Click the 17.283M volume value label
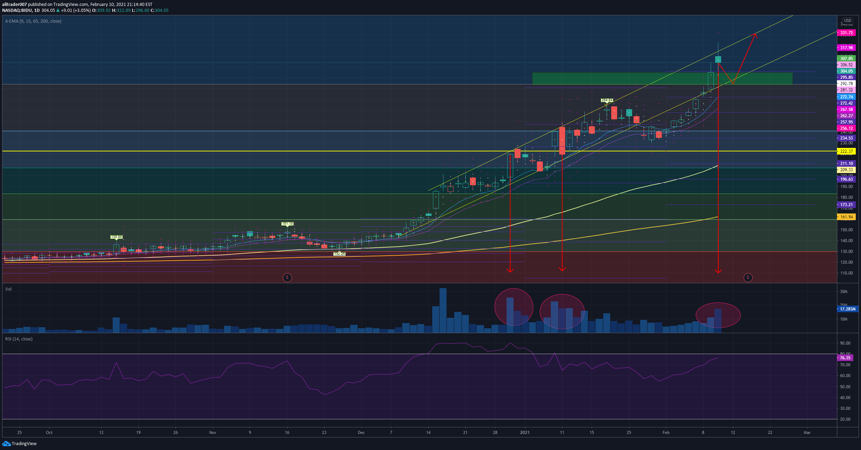 [847, 309]
